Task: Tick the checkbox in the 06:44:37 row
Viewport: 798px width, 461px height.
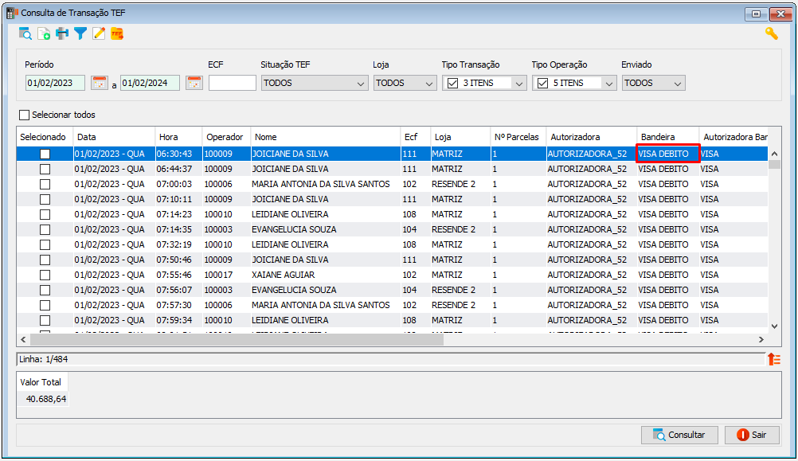Action: [x=45, y=169]
